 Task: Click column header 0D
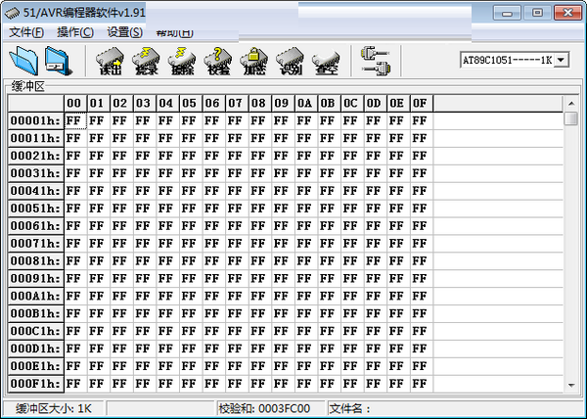376,104
